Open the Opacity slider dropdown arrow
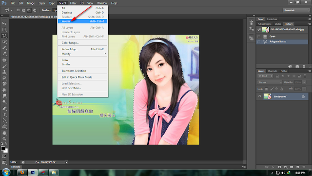 [304, 82]
